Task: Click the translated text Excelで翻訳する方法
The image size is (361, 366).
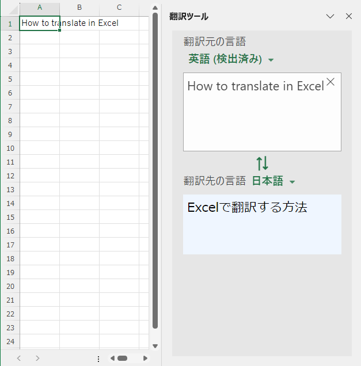Action: [247, 207]
